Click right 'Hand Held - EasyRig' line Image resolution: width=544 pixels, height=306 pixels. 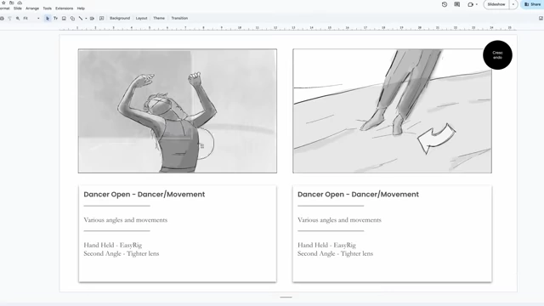[326, 245]
